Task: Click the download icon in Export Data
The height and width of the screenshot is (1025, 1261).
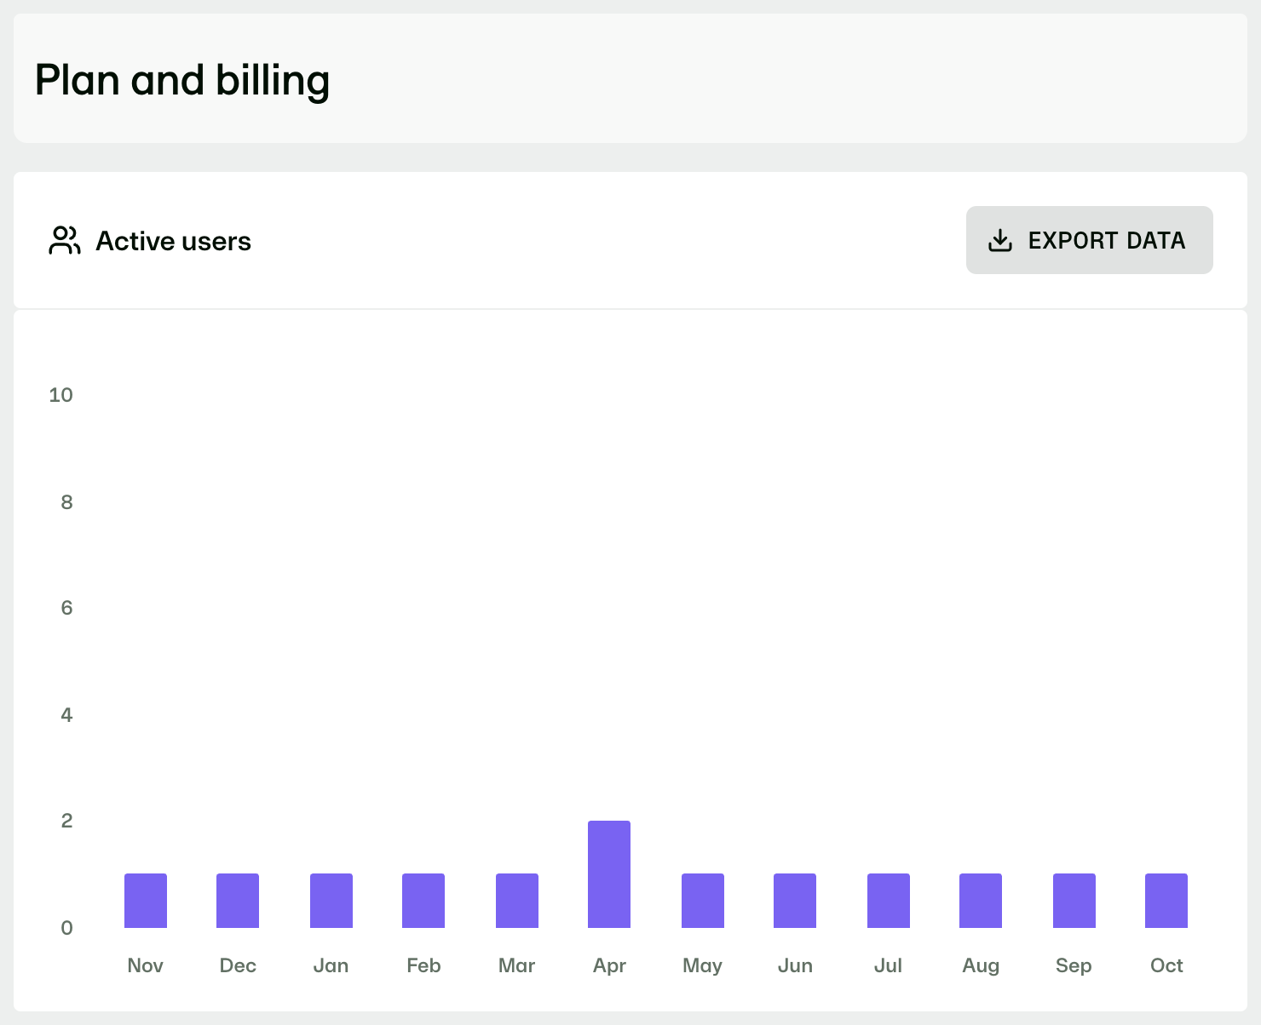Action: [x=1000, y=241]
